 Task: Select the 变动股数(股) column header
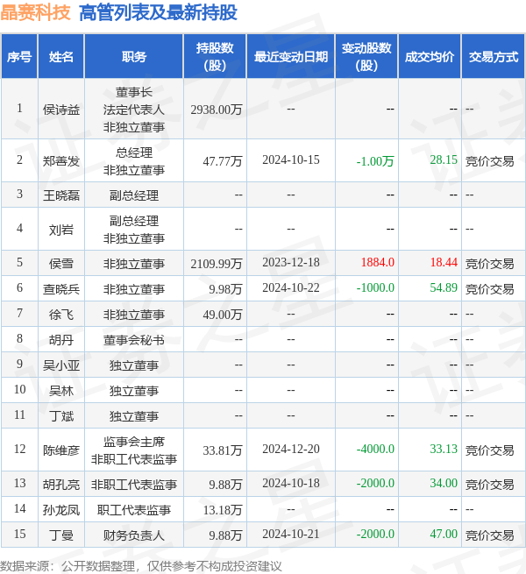pos(366,57)
